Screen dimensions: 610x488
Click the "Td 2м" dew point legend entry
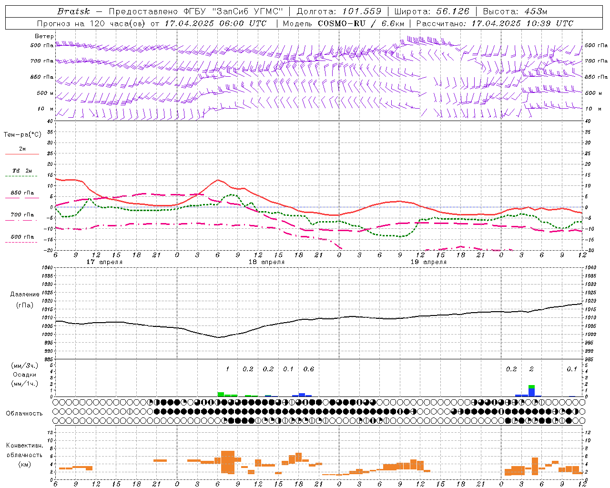tap(22, 171)
